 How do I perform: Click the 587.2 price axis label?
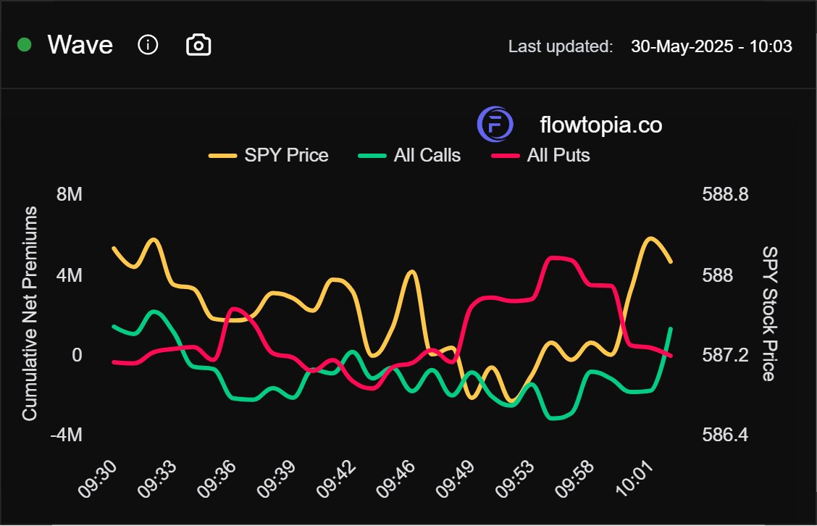pos(725,356)
